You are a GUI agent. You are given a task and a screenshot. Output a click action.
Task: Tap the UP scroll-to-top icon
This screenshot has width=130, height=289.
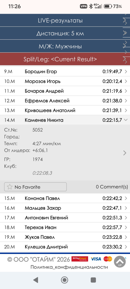tap(120, 262)
